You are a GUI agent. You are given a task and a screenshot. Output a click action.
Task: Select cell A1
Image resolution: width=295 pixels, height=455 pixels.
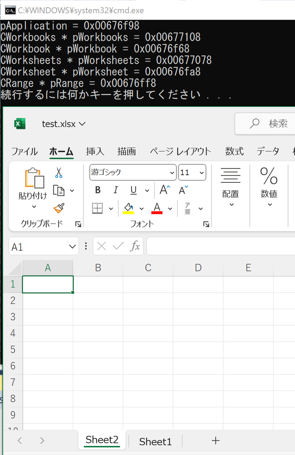pyautogui.click(x=48, y=284)
